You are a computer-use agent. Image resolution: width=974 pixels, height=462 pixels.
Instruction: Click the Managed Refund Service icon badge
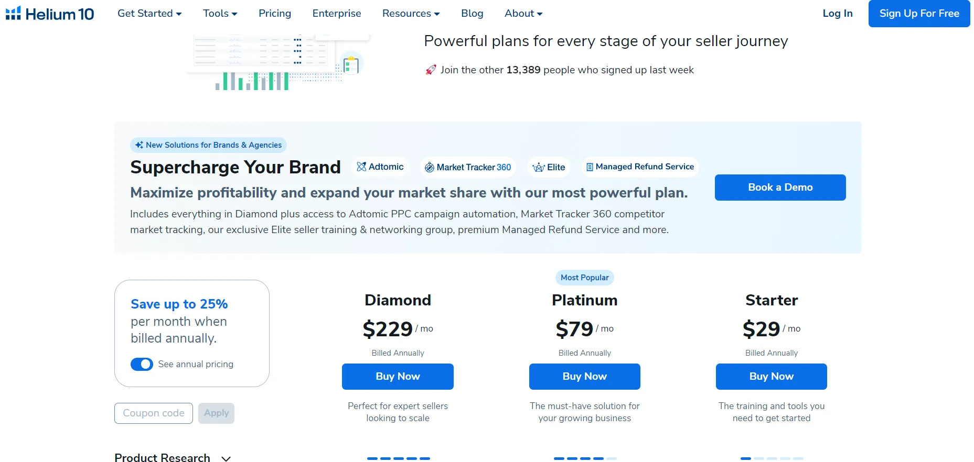pyautogui.click(x=590, y=167)
